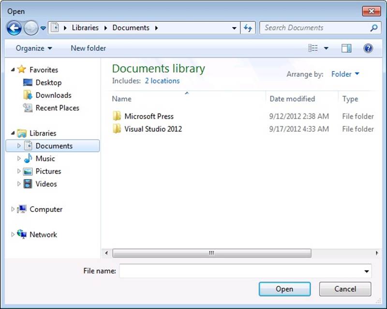Select Computer in the navigation pane

coord(46,209)
